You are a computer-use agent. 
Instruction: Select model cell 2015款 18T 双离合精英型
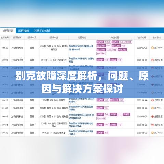[x=54, y=133]
